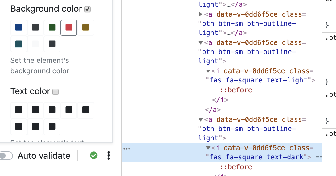Pick the teal background color swatch
Viewport: 336px width, 176px height.
pyautogui.click(x=18, y=44)
